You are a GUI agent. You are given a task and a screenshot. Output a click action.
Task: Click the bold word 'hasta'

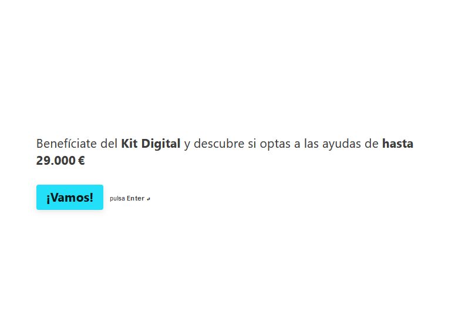pos(397,144)
